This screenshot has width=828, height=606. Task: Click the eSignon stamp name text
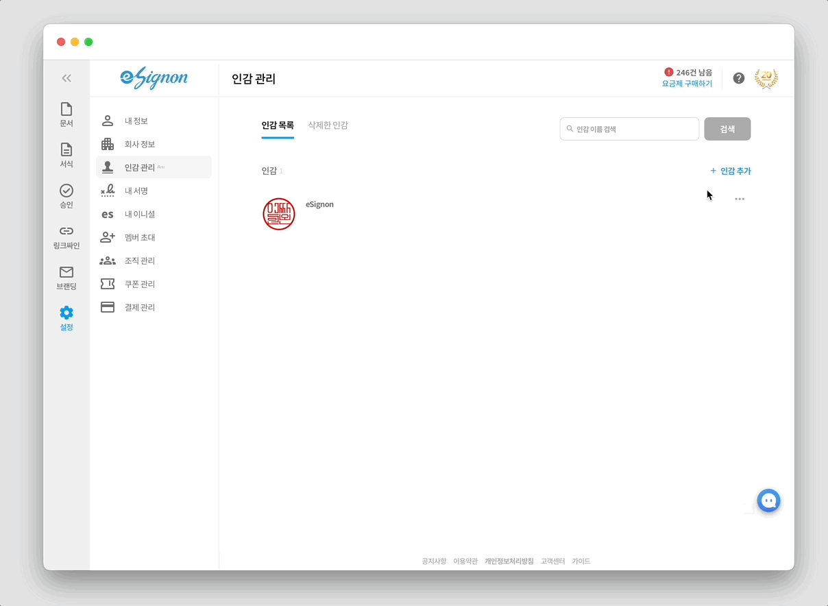click(319, 204)
